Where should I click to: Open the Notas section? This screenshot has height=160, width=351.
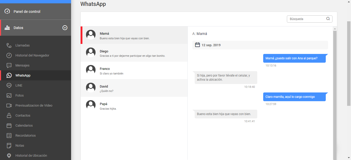(x=36, y=146)
